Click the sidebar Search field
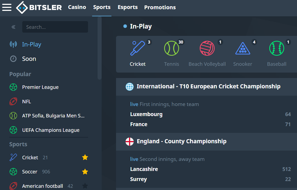 pos(55,27)
